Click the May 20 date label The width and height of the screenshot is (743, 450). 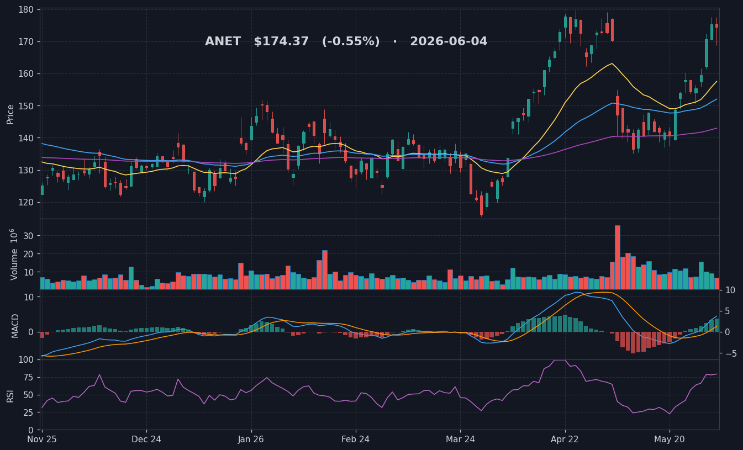coord(670,440)
